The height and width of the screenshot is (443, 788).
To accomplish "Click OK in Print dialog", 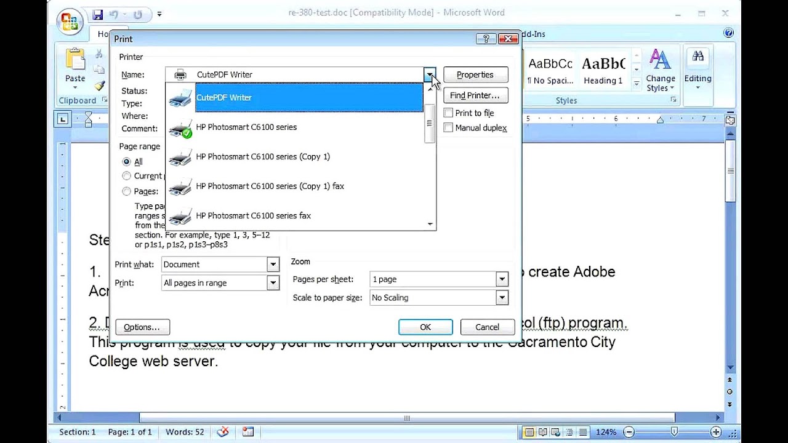I will tap(425, 327).
